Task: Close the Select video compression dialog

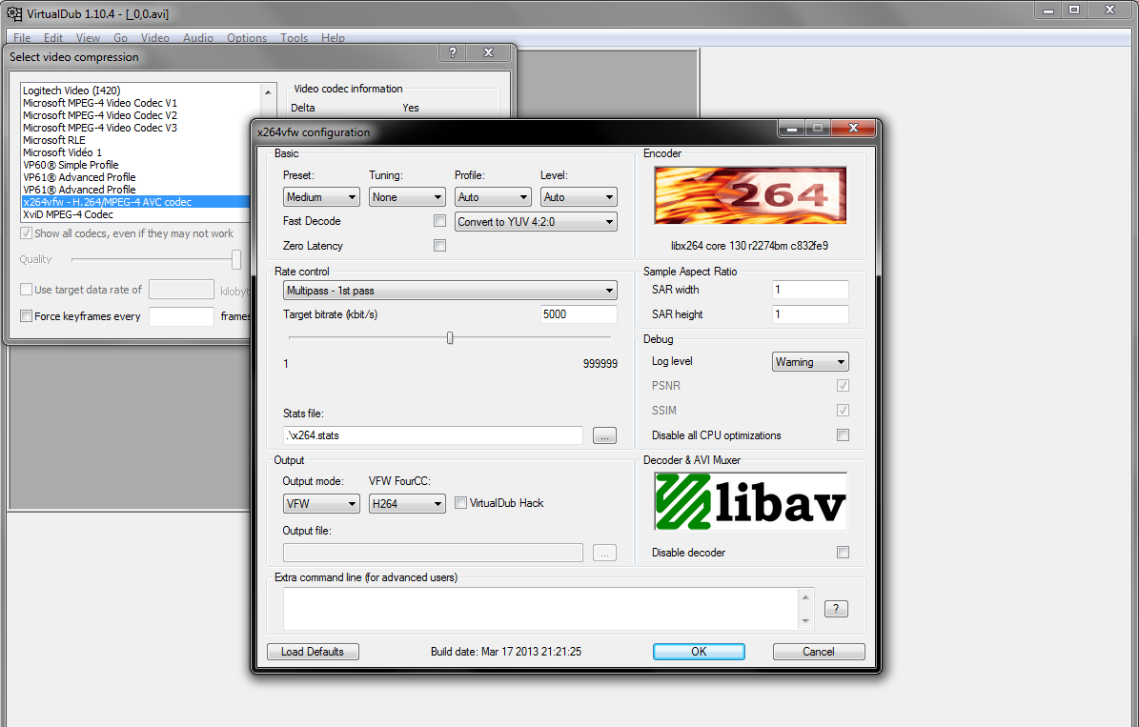Action: coord(488,52)
